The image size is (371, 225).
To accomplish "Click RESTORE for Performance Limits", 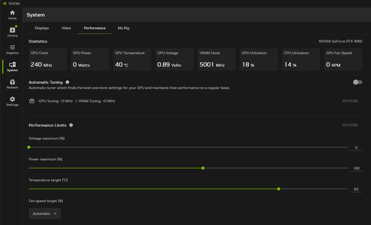I will (350, 125).
